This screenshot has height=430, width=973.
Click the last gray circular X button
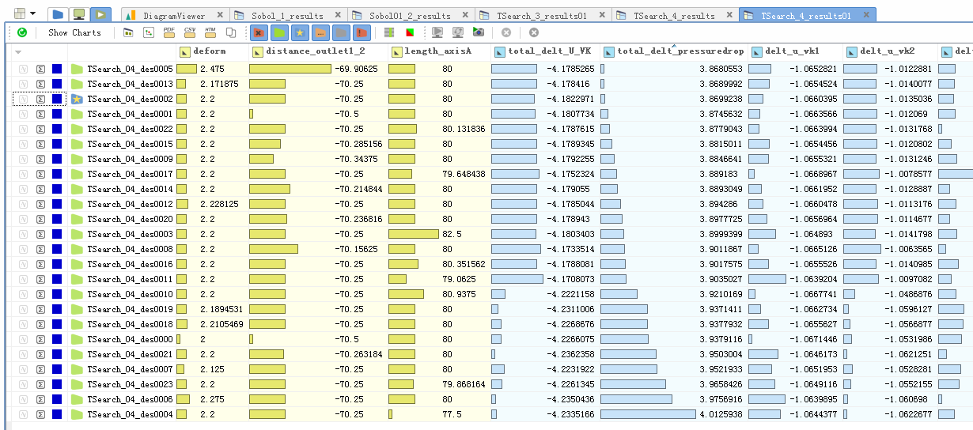534,32
